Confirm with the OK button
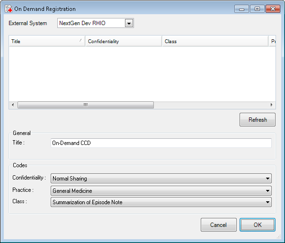 [x=258, y=225]
